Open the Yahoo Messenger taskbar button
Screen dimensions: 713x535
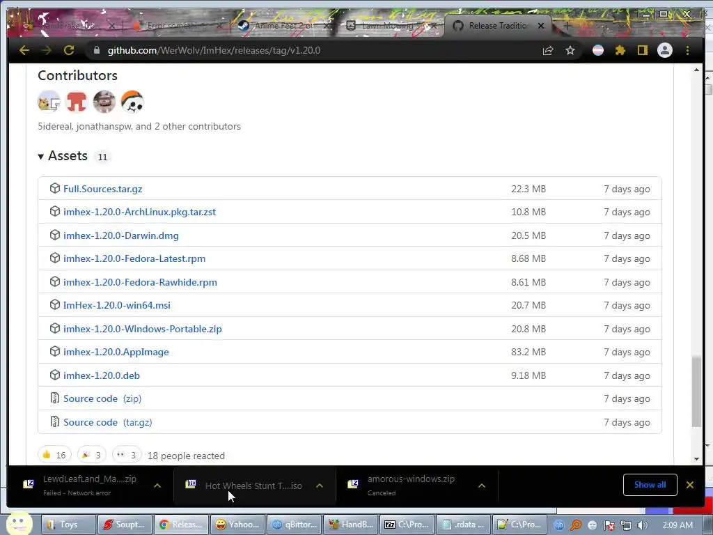[x=238, y=525]
